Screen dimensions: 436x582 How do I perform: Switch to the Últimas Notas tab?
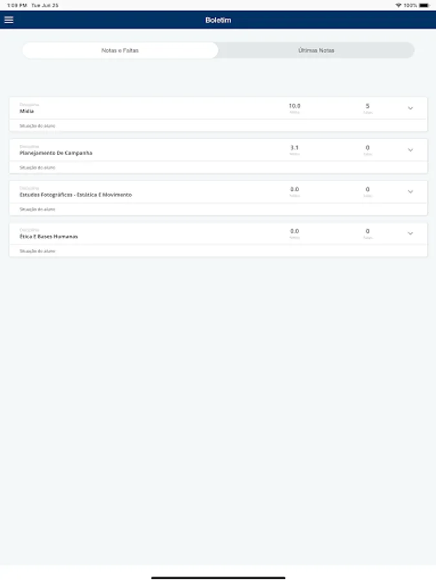pyautogui.click(x=316, y=50)
